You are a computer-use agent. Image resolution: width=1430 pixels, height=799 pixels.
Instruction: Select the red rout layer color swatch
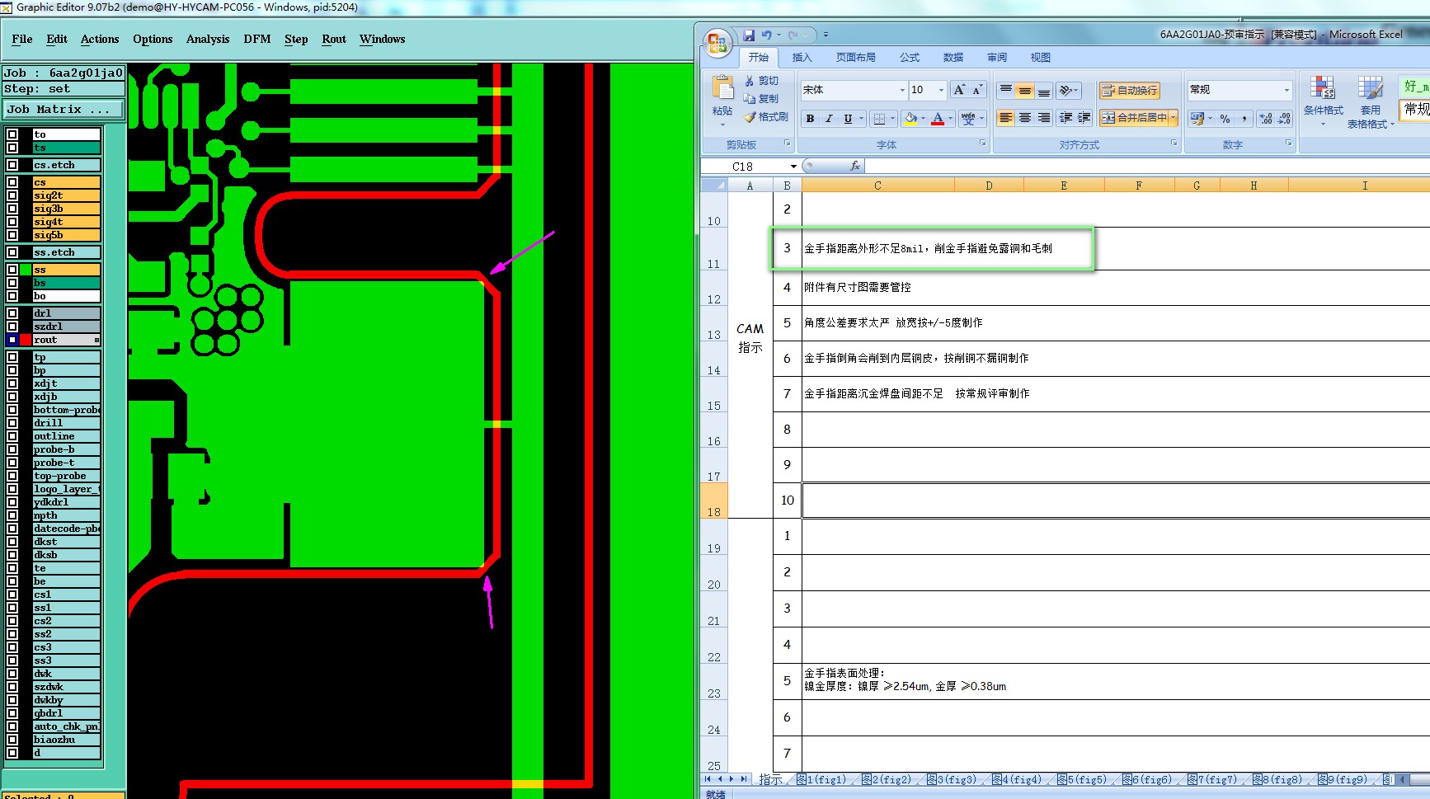pos(26,340)
